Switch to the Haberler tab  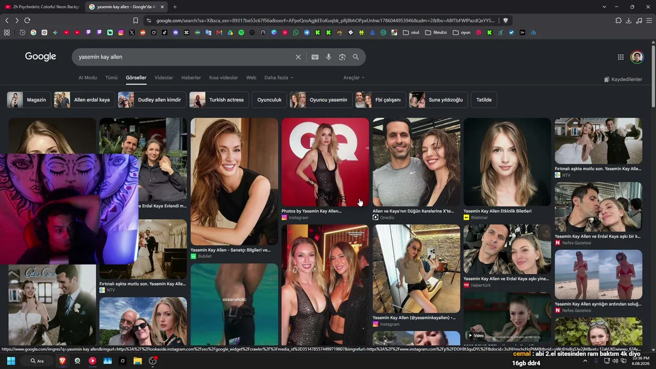click(191, 78)
